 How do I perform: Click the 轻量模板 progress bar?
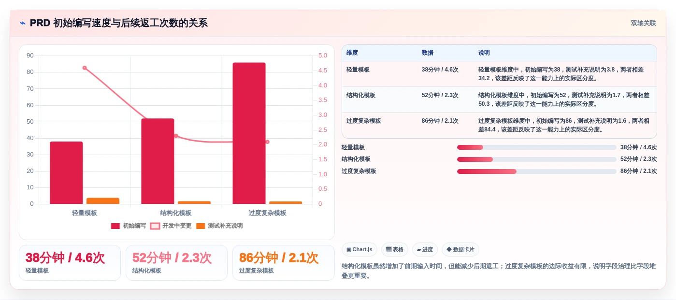coord(536,147)
